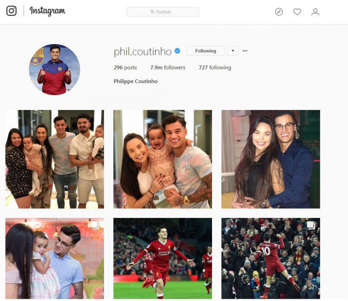Viewport: 348px width, 301px height.
Task: Toggle the Following button
Action: 206,51
